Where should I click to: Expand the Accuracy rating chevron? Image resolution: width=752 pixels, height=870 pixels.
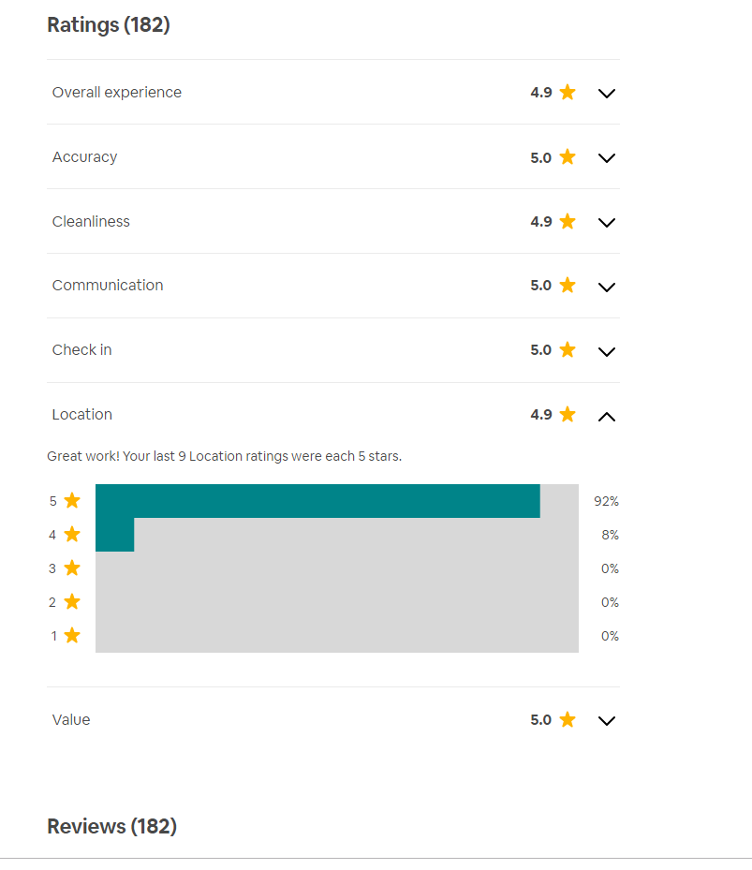point(606,158)
